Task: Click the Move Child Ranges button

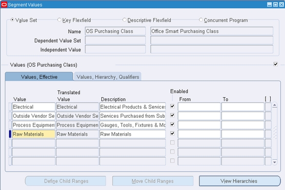Action: pyautogui.click(x=153, y=181)
